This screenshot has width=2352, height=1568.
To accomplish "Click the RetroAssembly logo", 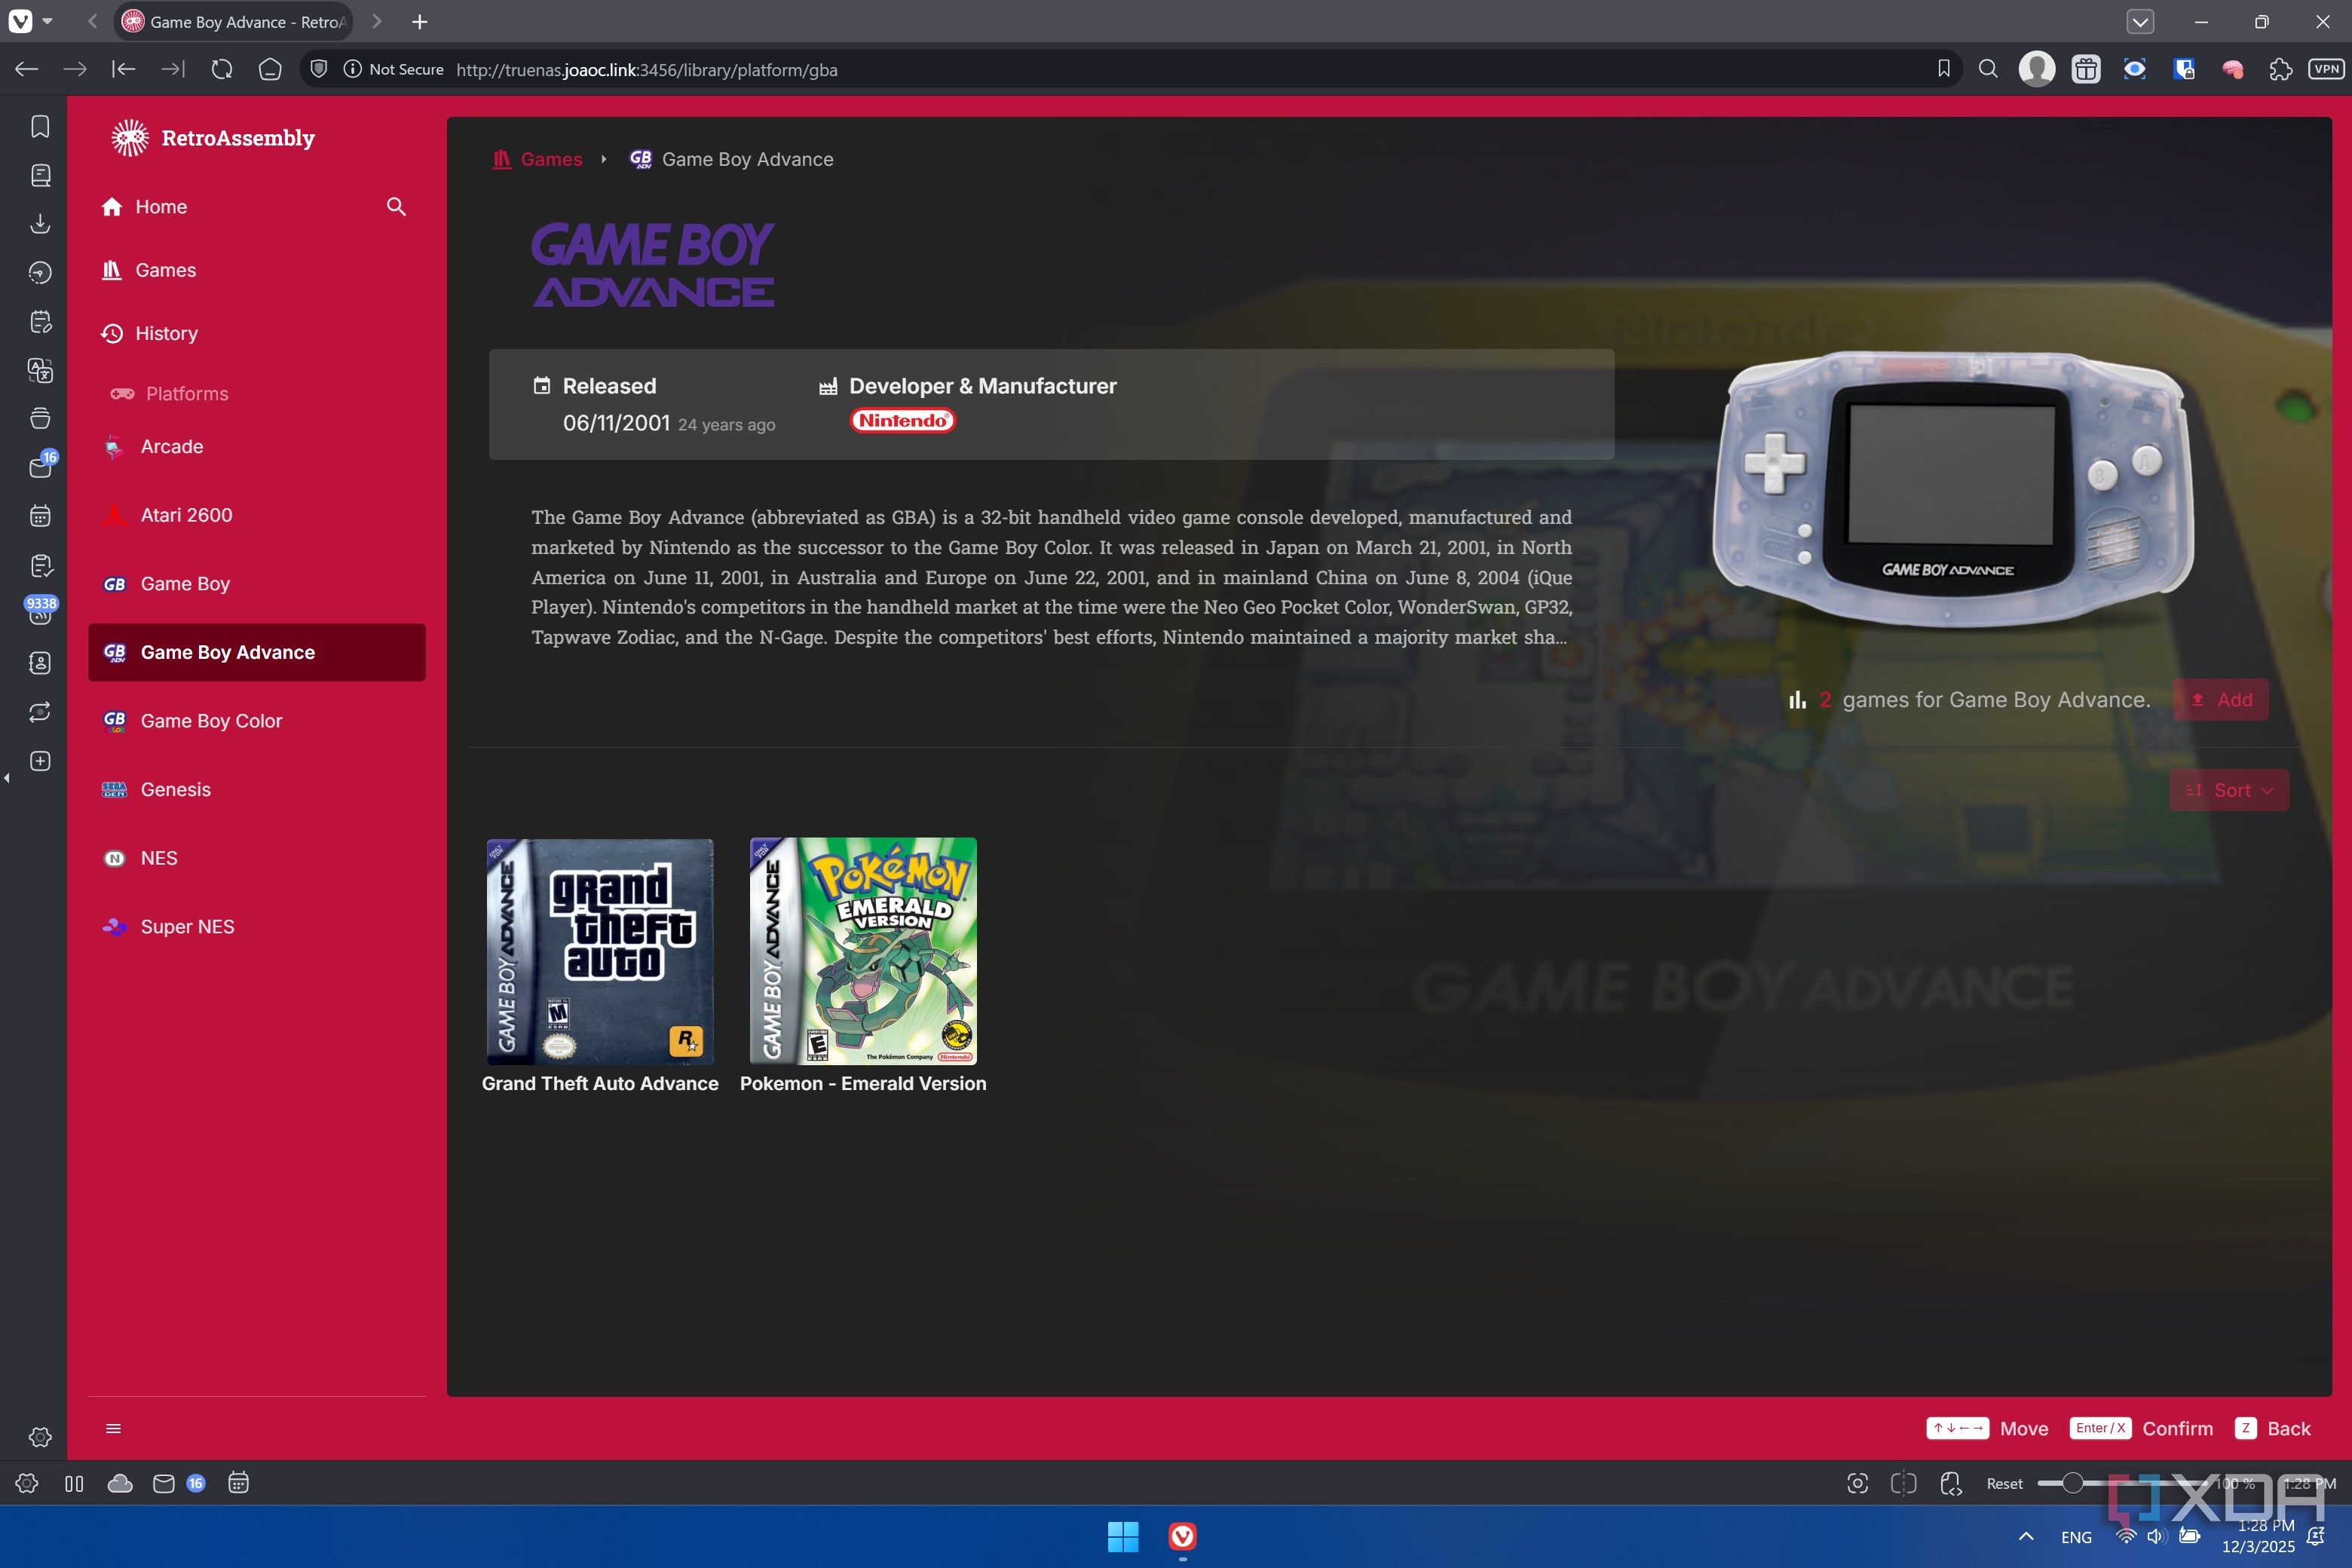I will (x=212, y=138).
